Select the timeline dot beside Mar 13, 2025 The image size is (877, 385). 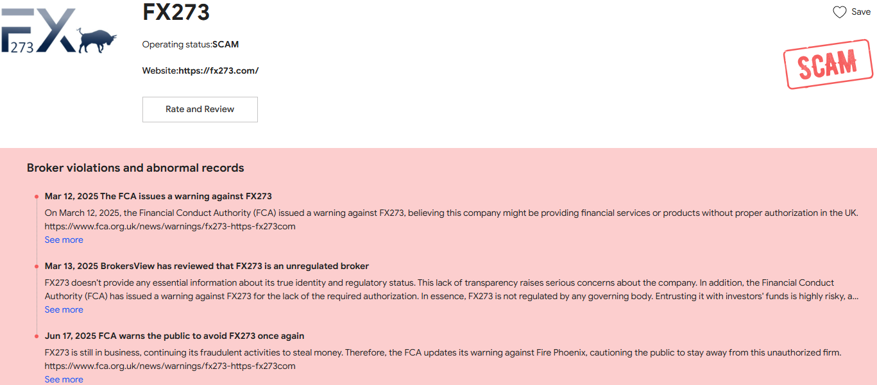pyautogui.click(x=37, y=266)
